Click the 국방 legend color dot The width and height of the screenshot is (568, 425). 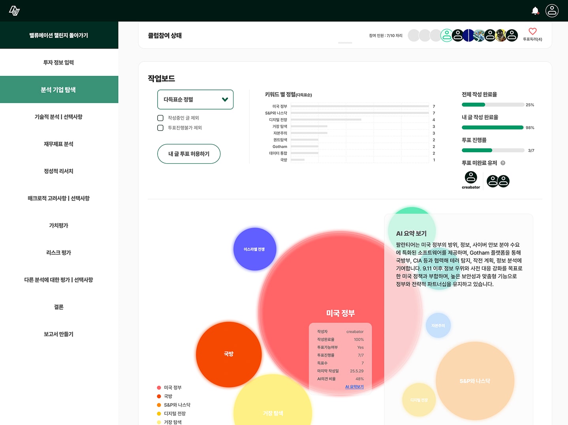pos(159,396)
